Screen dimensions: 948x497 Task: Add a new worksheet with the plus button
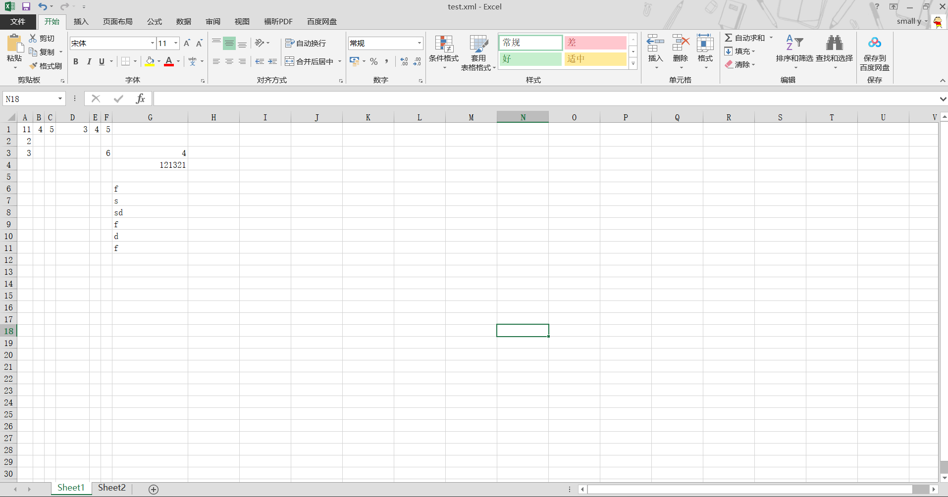pos(153,489)
